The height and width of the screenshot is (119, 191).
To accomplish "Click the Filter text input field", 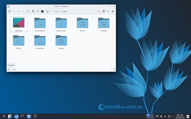I will click(61, 70).
